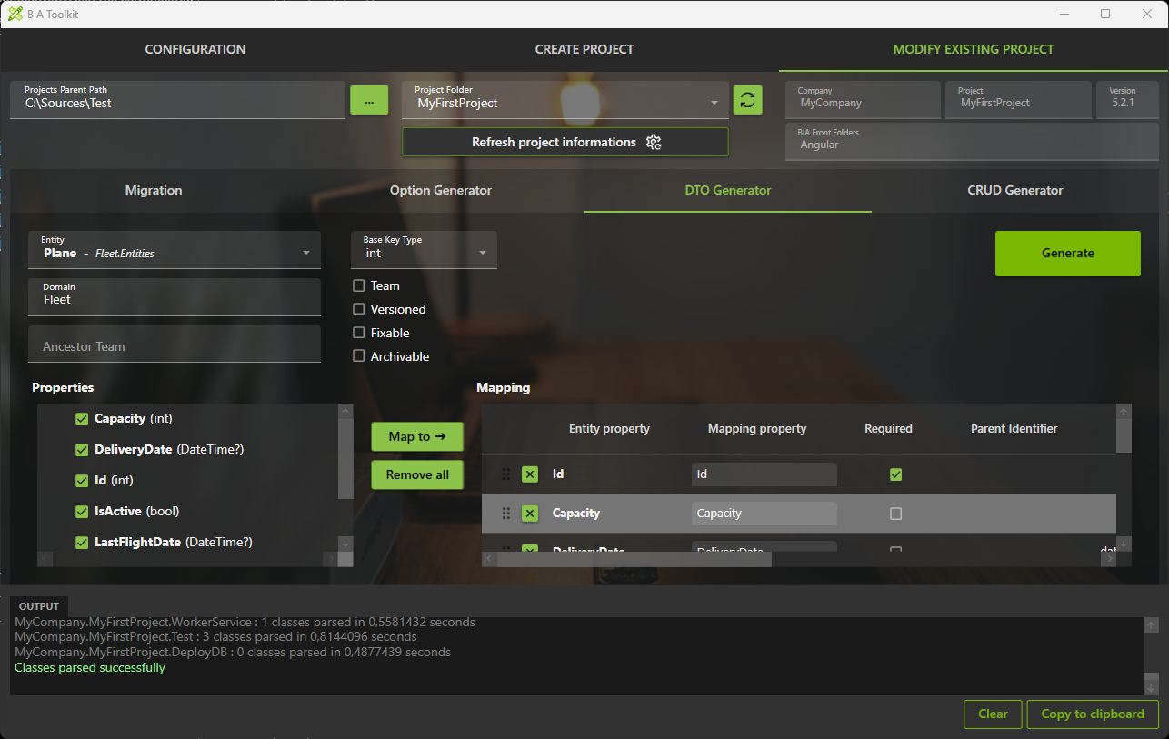Copy the output to clipboard

click(x=1093, y=714)
